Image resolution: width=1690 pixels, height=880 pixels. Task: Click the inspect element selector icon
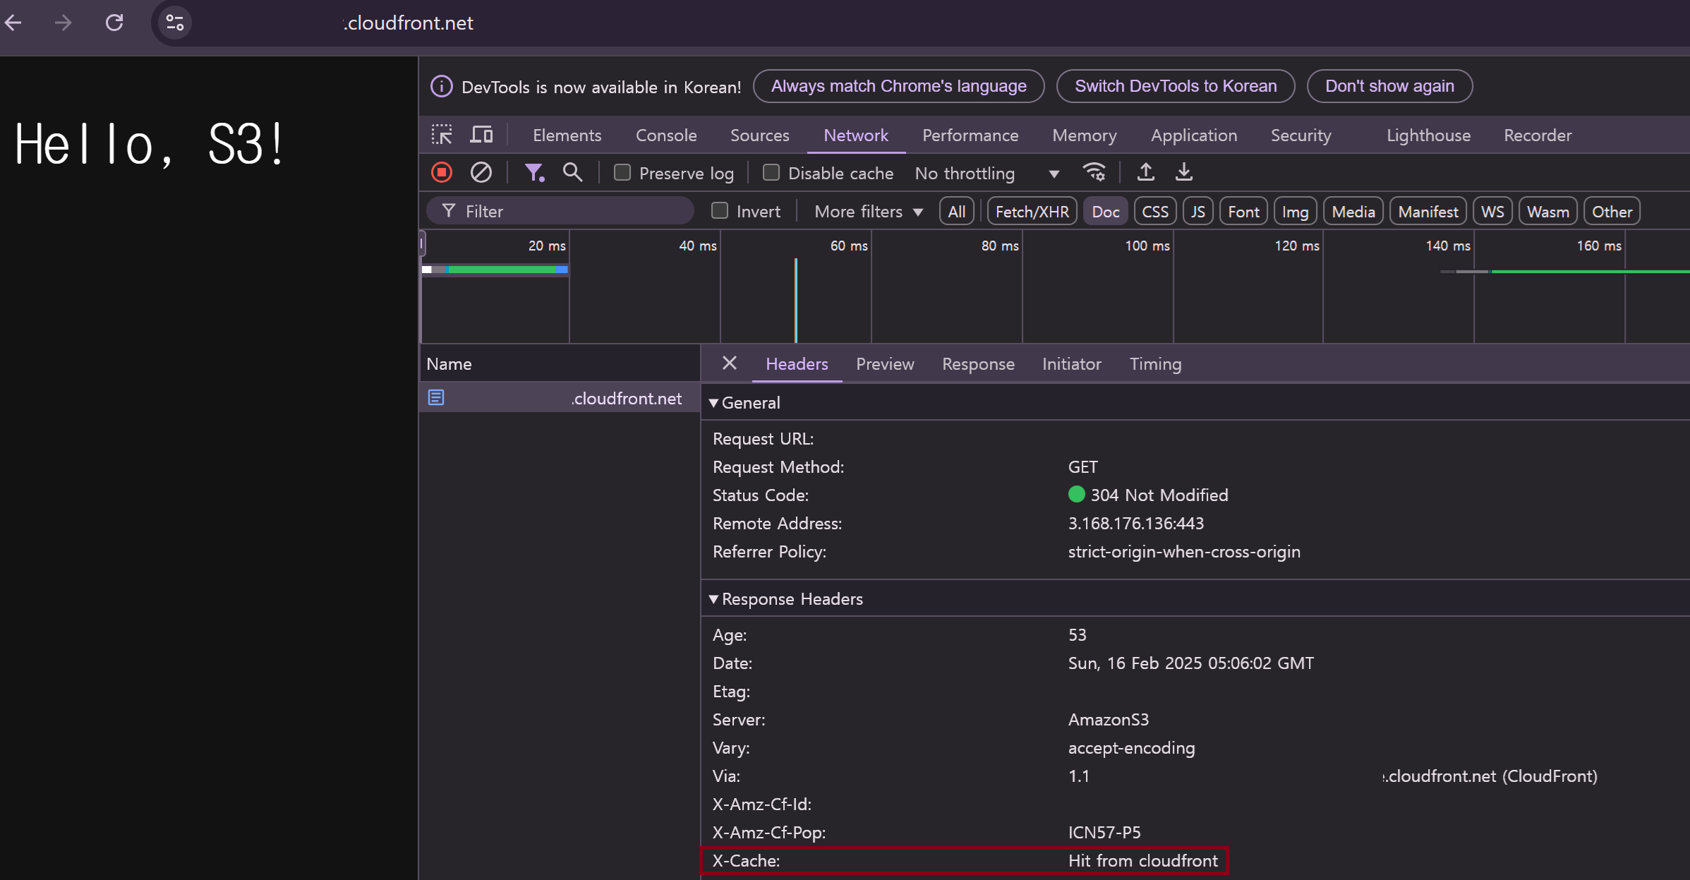[x=442, y=135]
